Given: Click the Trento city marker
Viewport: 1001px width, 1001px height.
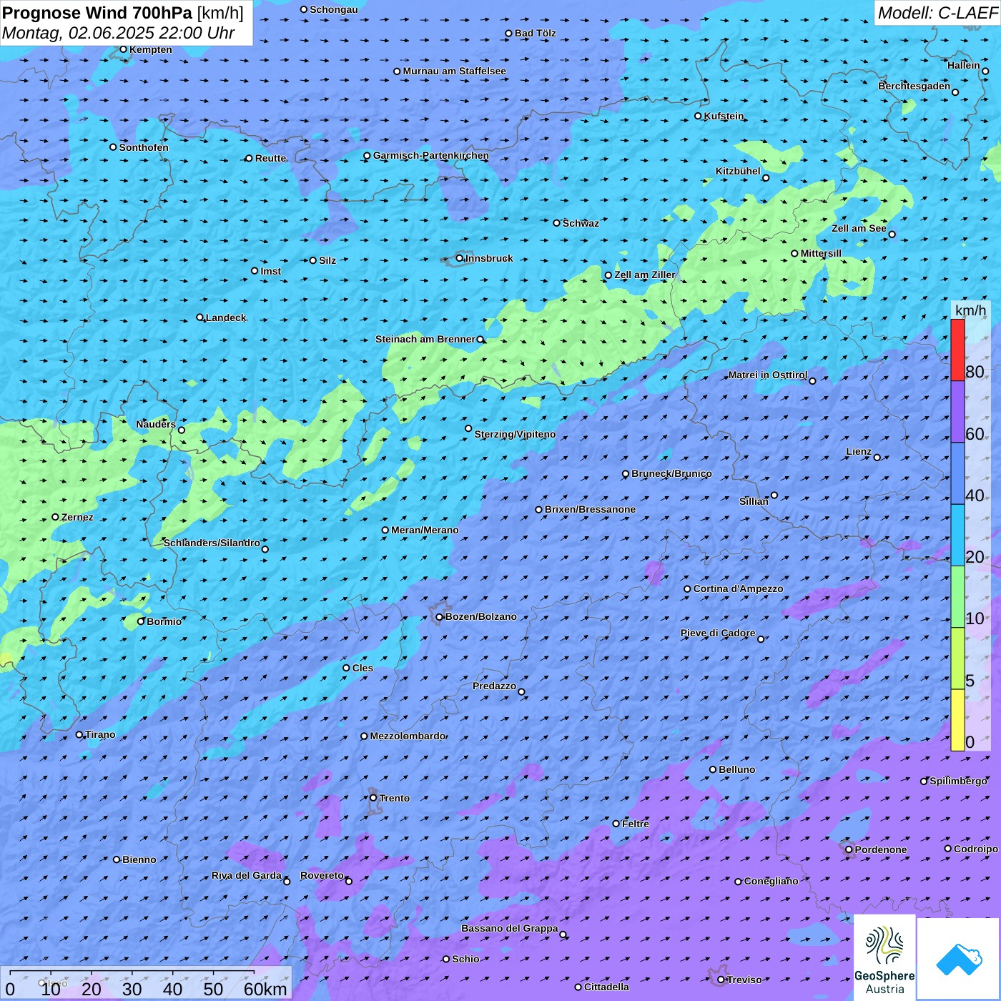Looking at the screenshot, I should (x=373, y=798).
